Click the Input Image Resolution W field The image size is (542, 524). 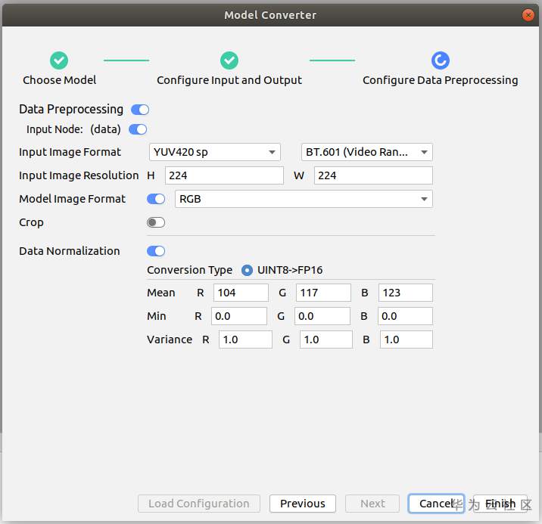(x=373, y=175)
